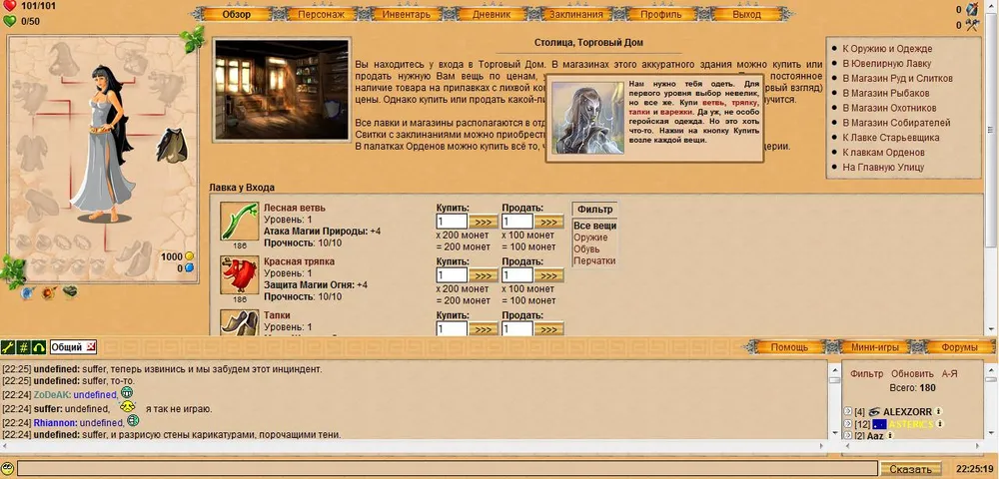Click the hash symbol chat icon
The height and width of the screenshot is (479, 999).
coord(23,347)
